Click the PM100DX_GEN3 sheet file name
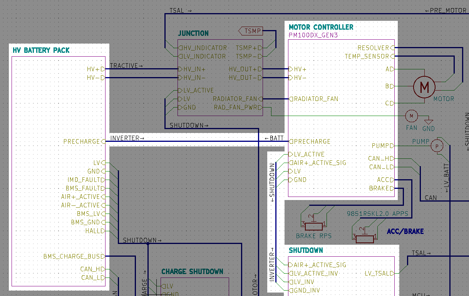This screenshot has height=296, width=469. 313,35
